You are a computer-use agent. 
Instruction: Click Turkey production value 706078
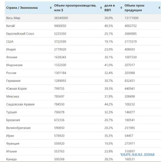point(59,112)
